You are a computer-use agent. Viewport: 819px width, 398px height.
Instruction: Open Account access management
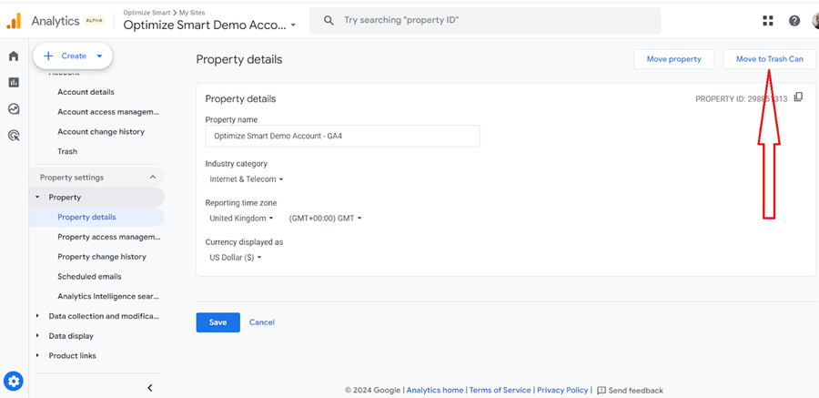pyautogui.click(x=108, y=112)
